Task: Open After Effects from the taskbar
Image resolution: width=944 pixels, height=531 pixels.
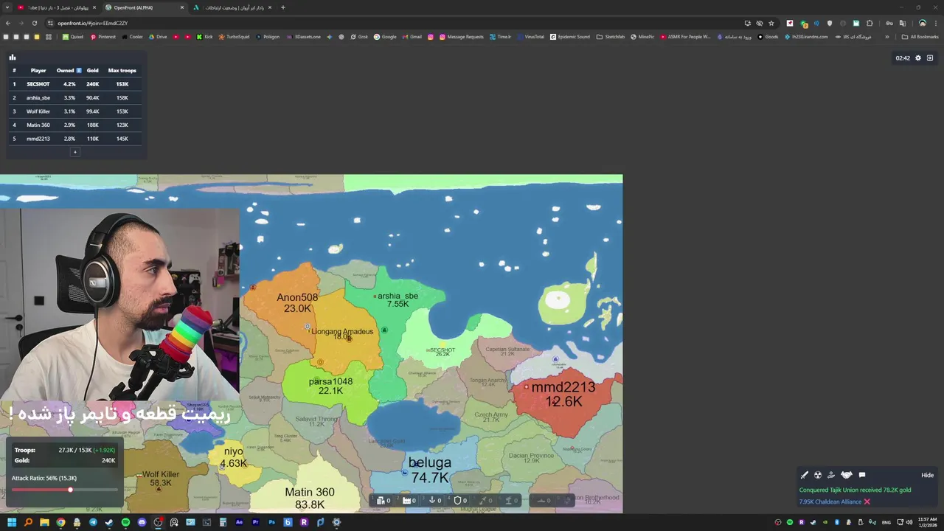Action: click(239, 522)
